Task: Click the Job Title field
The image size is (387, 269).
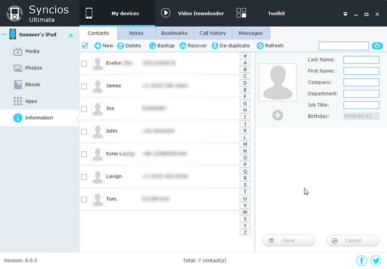Action: (361, 105)
